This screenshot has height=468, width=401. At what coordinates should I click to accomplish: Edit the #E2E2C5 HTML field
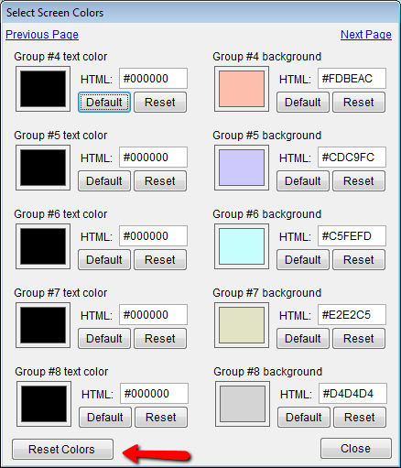(x=352, y=315)
